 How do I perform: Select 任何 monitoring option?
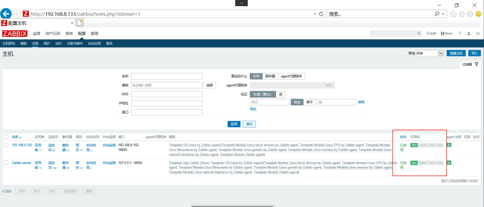pyautogui.click(x=256, y=76)
